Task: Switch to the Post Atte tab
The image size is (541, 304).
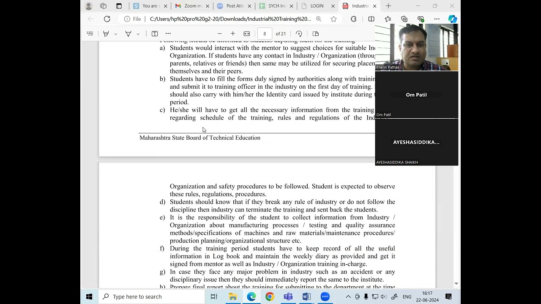Action: pyautogui.click(x=234, y=6)
